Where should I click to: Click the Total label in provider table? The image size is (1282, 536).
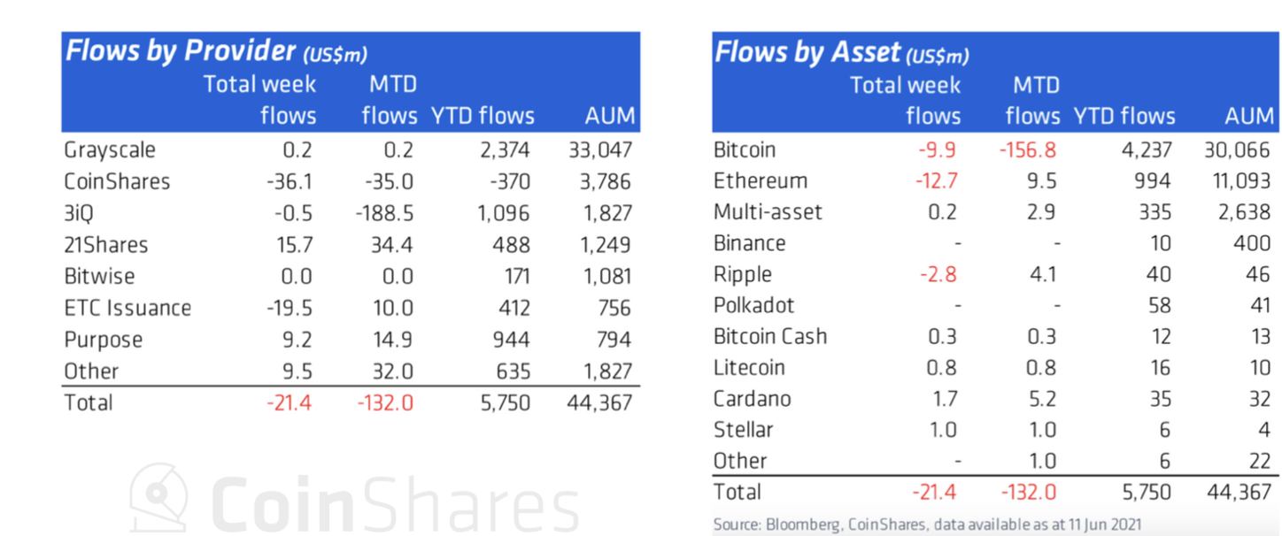[89, 402]
